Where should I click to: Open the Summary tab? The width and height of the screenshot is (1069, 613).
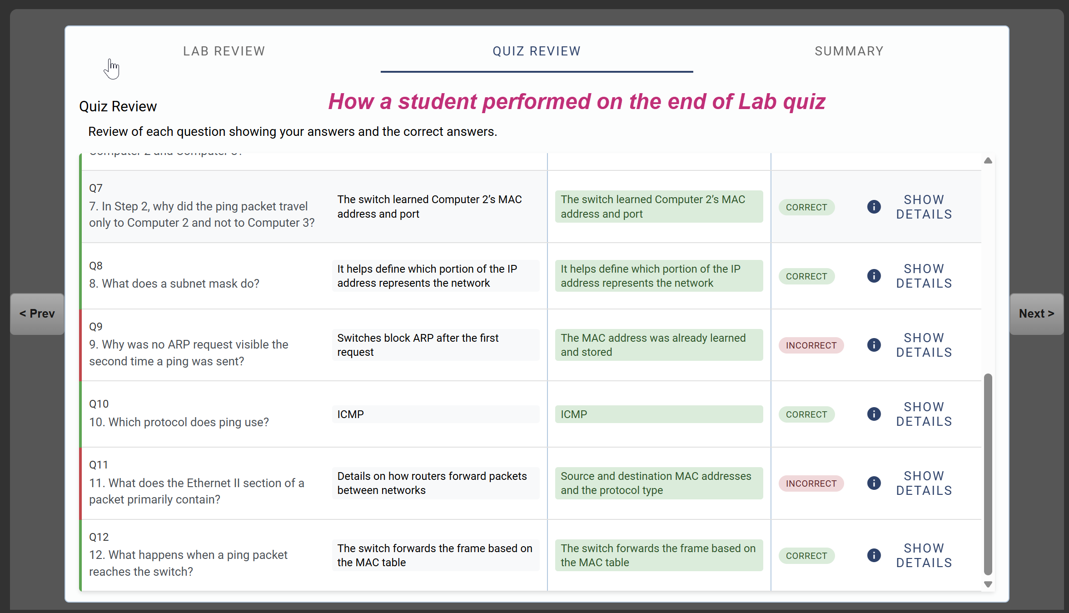849,51
